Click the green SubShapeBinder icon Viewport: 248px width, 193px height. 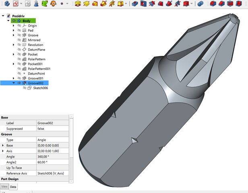(x=45, y=4)
